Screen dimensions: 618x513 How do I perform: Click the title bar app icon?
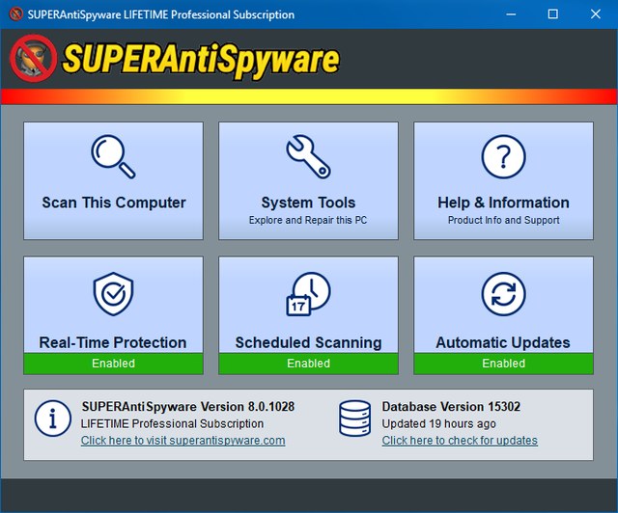click(x=14, y=14)
